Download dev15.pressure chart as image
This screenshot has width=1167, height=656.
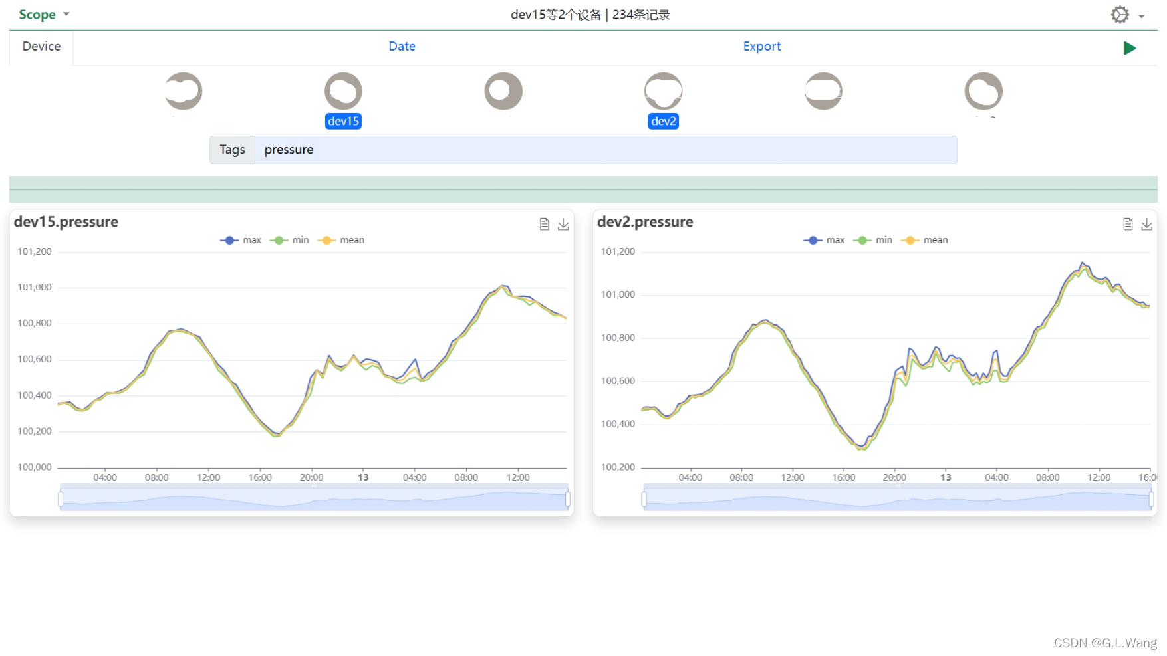(563, 224)
